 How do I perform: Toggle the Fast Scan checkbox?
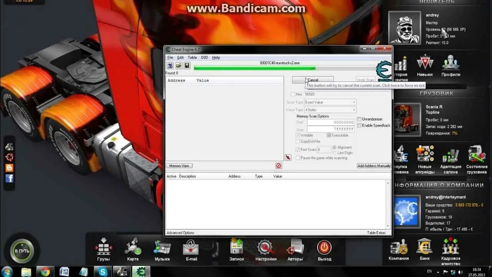(x=298, y=150)
